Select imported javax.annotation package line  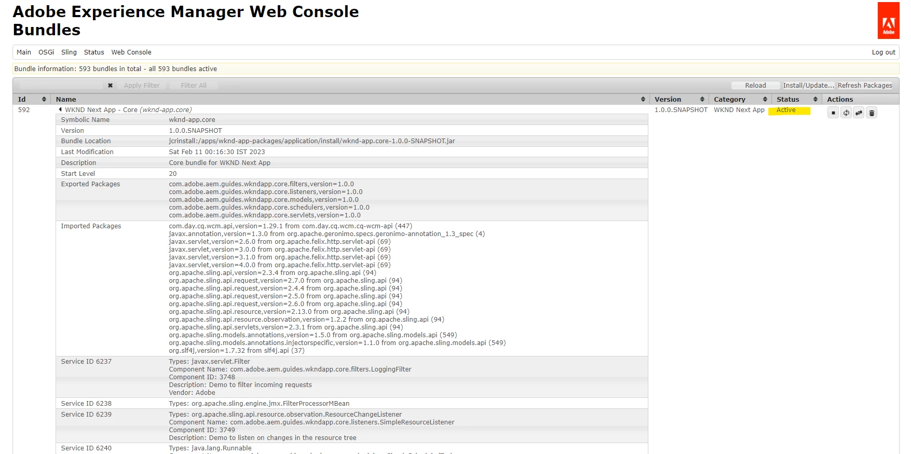[327, 234]
